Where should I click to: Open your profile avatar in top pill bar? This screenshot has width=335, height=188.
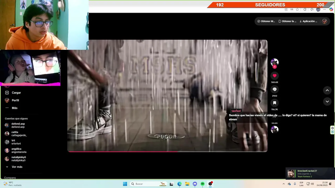[x=325, y=21]
